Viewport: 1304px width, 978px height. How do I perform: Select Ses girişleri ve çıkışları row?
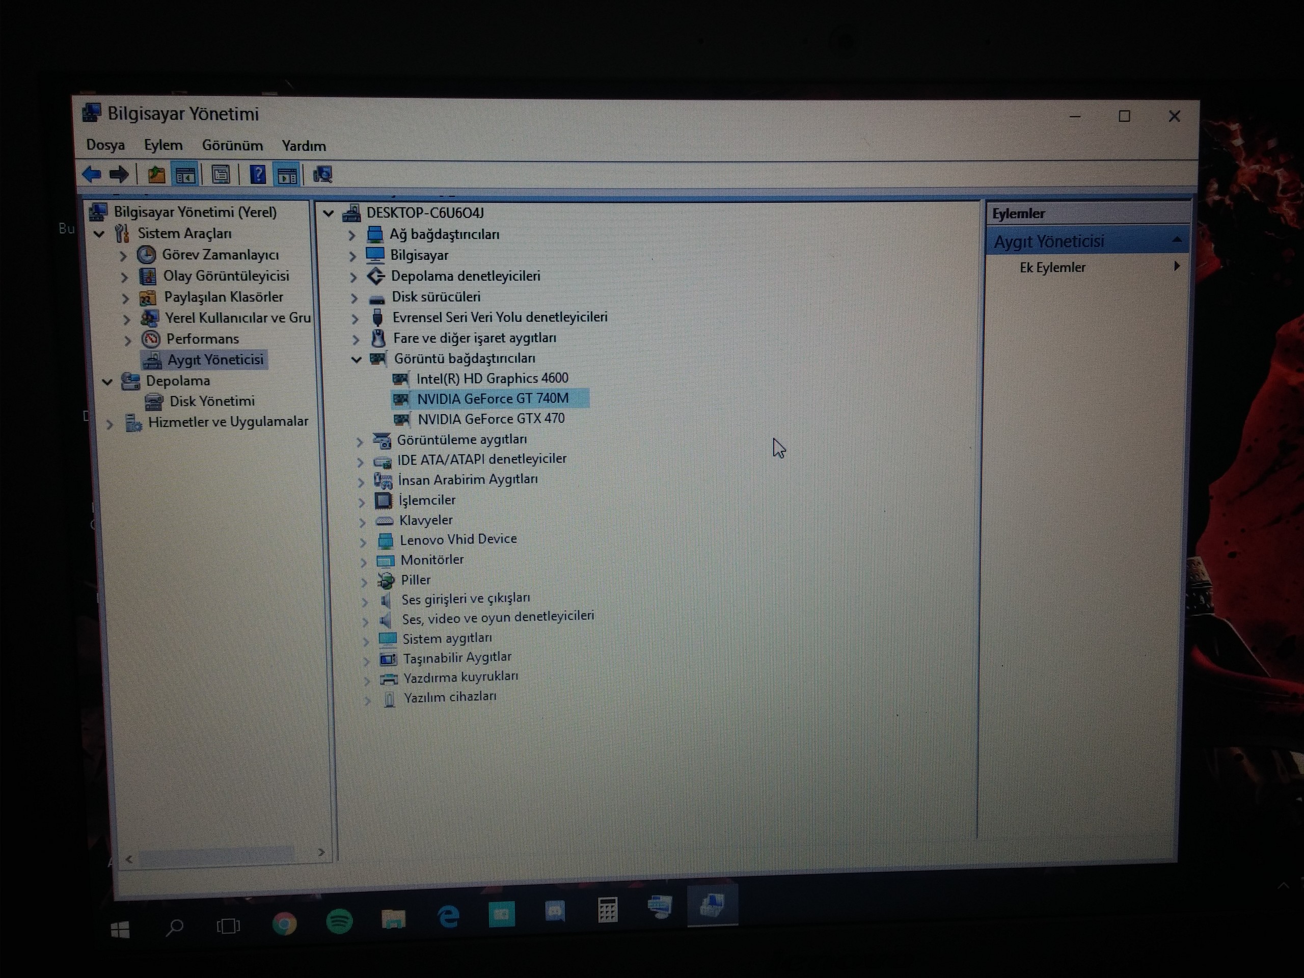[466, 599]
